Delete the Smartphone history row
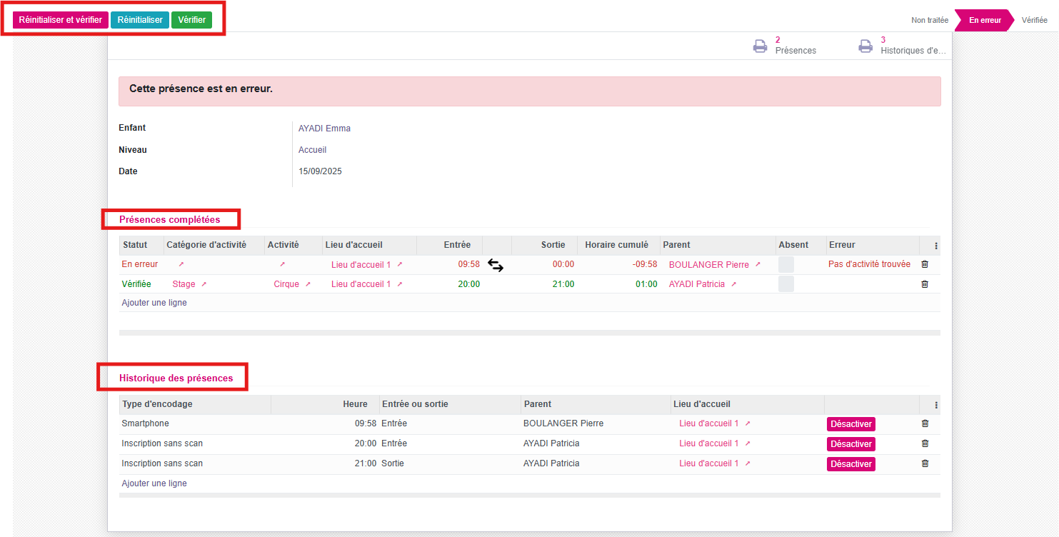The height and width of the screenshot is (537, 1059). (925, 423)
